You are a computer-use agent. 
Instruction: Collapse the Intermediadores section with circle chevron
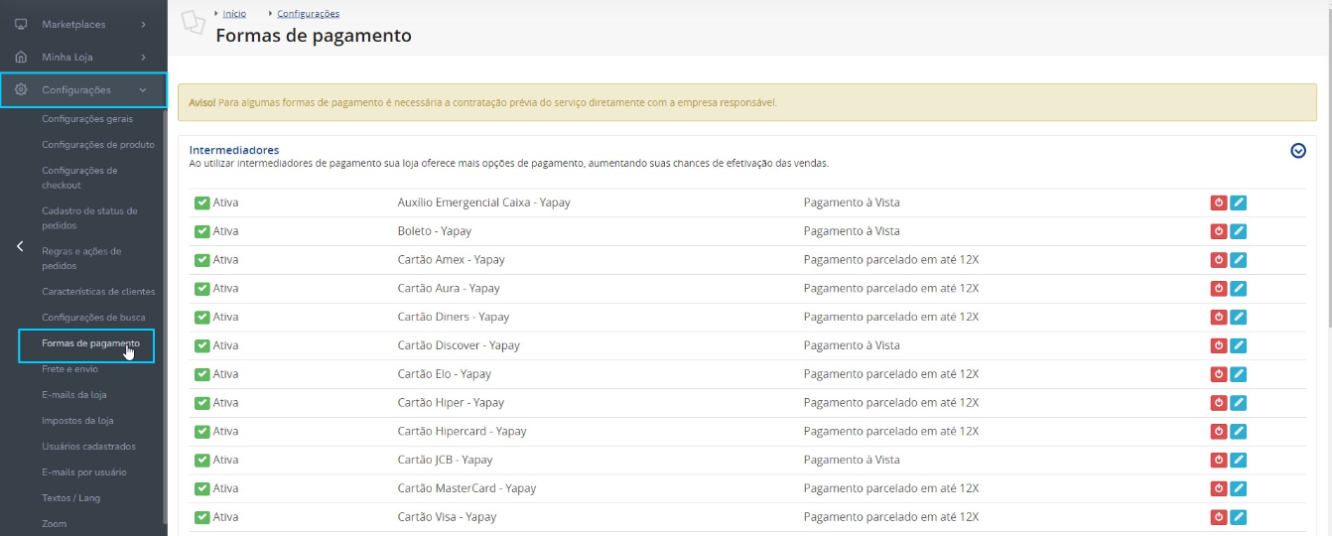coord(1297,151)
